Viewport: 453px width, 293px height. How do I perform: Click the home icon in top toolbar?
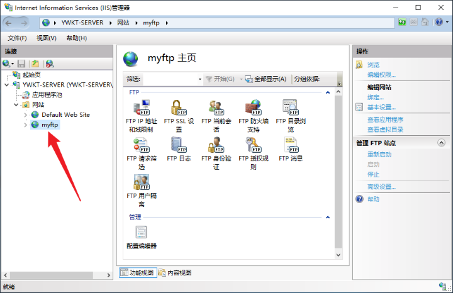click(425, 22)
